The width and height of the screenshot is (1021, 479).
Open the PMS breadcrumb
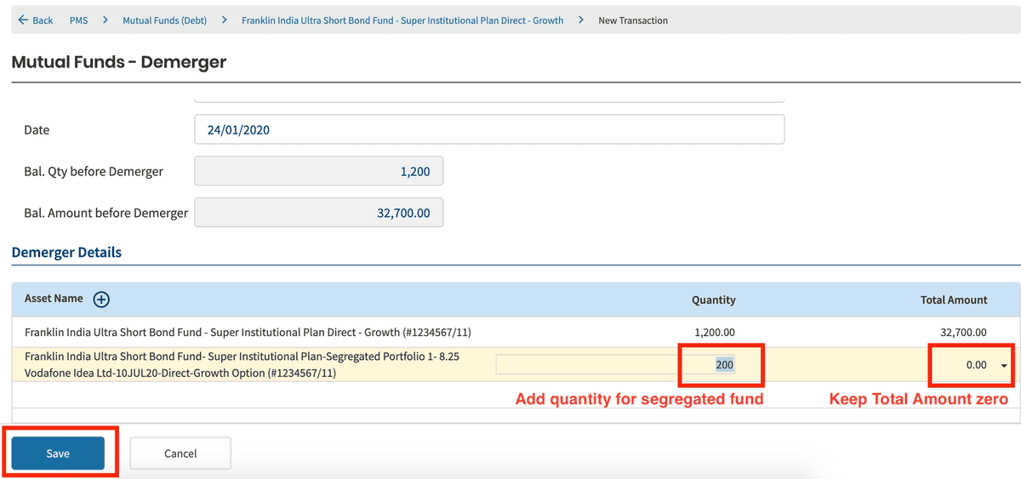79,20
